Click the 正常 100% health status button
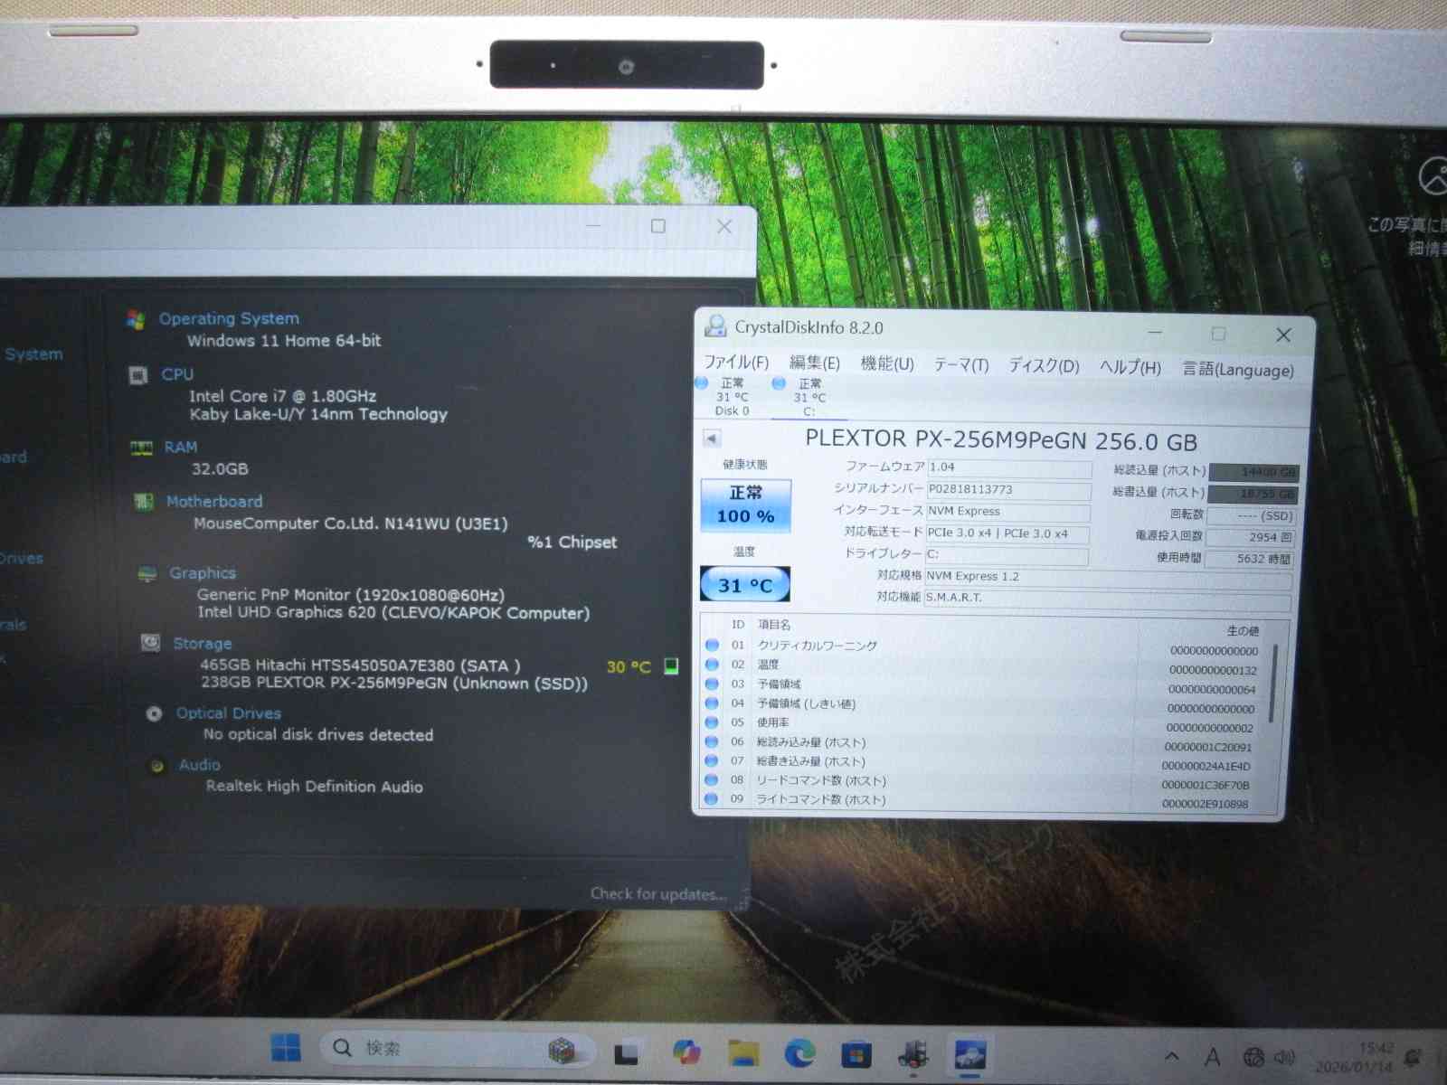This screenshot has height=1085, width=1447. pos(746,505)
